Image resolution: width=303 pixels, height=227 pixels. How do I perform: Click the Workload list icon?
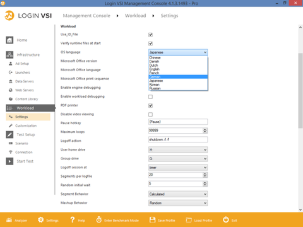pyautogui.click(x=9, y=108)
